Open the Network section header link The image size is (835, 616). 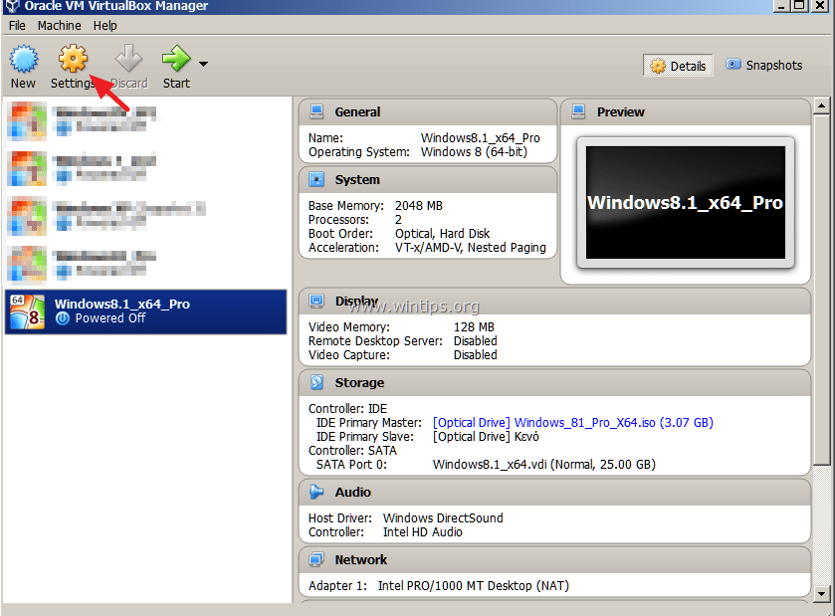(x=361, y=559)
